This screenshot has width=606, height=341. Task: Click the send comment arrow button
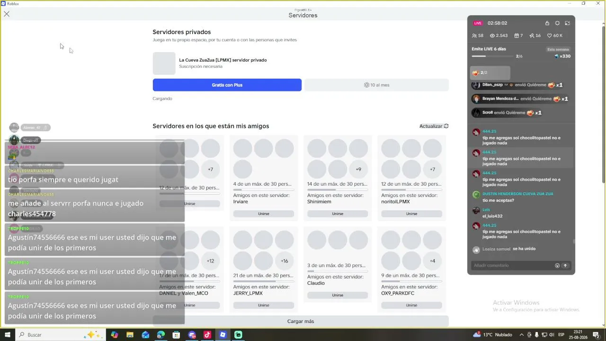(565, 266)
